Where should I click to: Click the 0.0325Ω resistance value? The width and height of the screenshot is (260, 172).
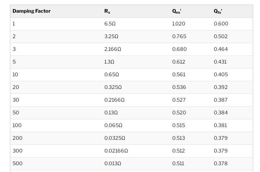[x=114, y=138]
